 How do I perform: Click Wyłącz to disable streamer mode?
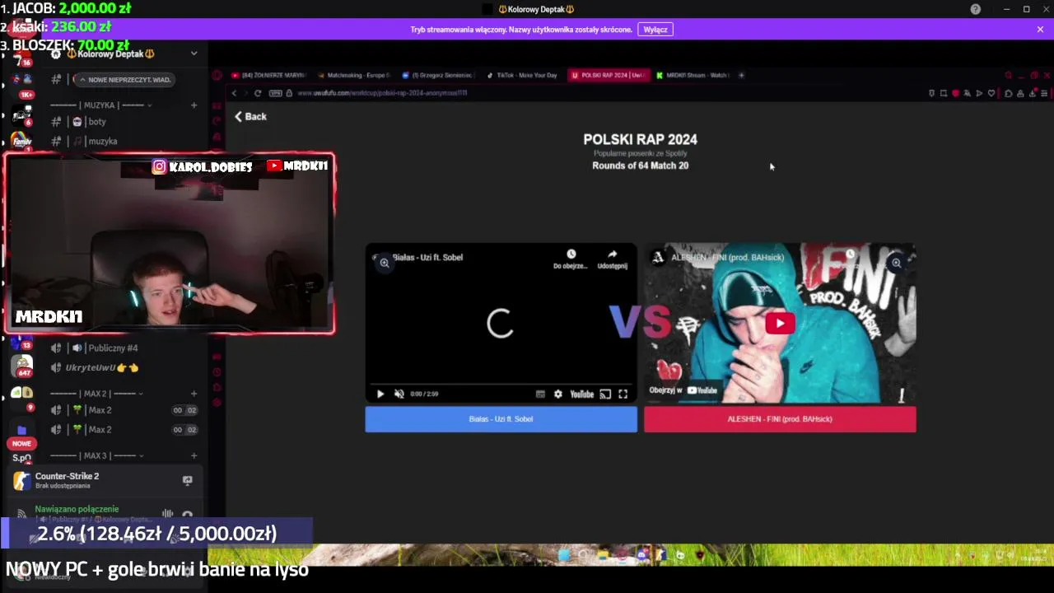pos(655,29)
